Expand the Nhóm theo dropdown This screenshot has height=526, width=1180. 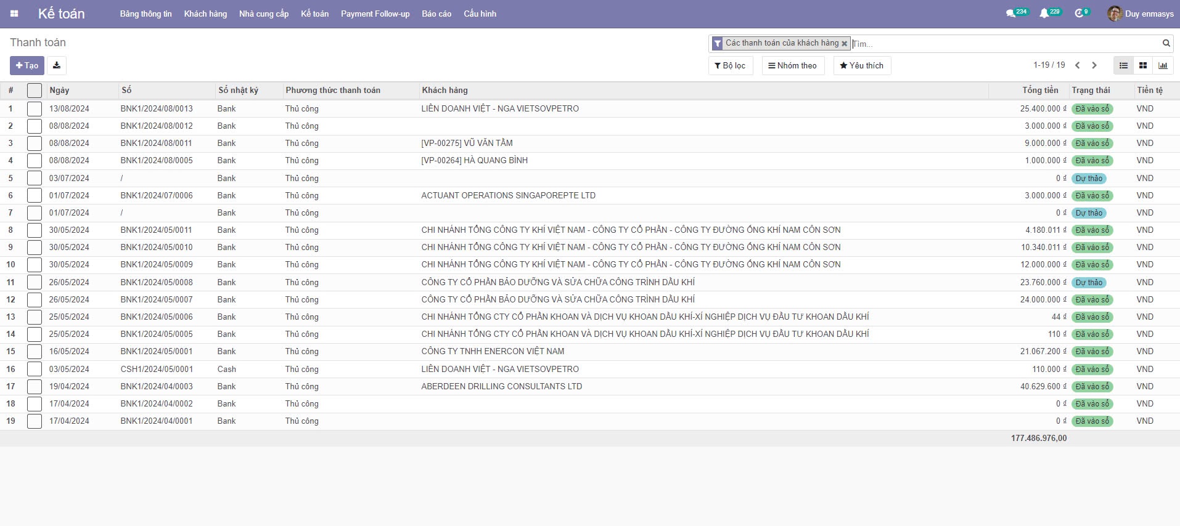tap(793, 66)
